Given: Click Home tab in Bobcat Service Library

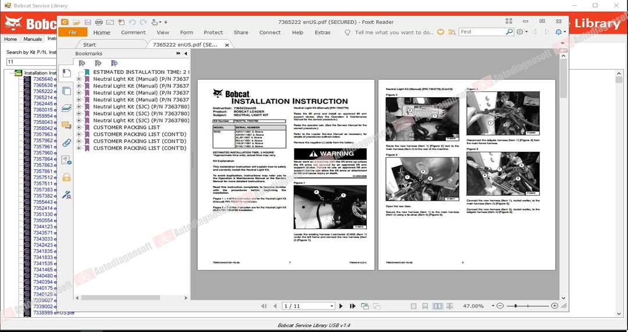Looking at the screenshot, I should 10,39.
